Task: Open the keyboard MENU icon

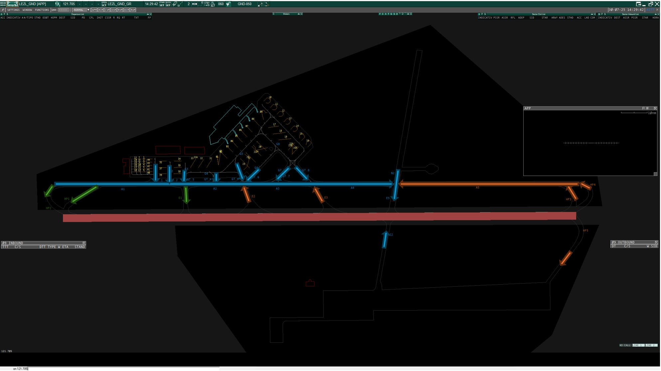Action: pyautogui.click(x=3, y=4)
